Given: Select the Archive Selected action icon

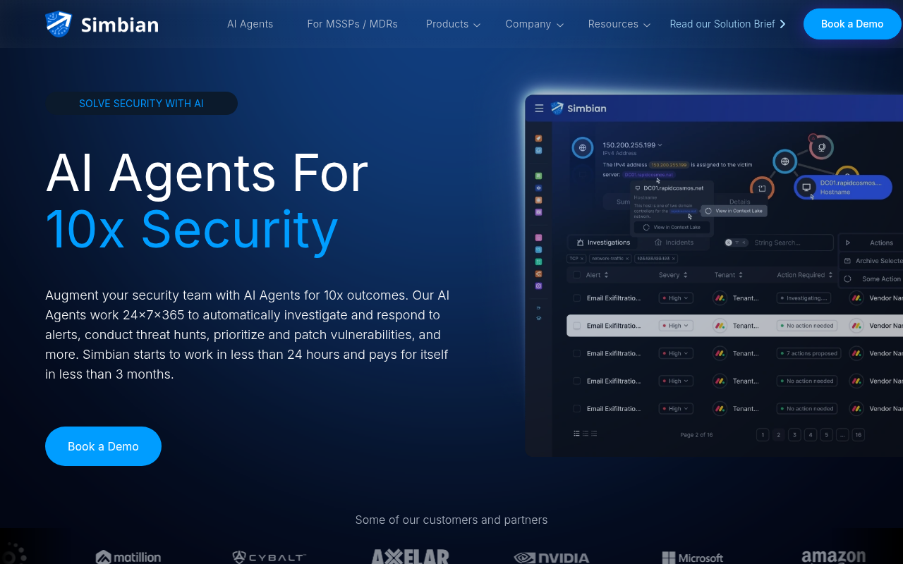Looking at the screenshot, I should point(847,260).
